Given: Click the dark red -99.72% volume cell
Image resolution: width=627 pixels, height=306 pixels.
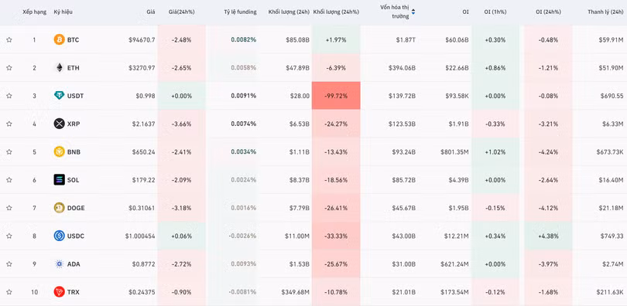Looking at the screenshot, I should tap(336, 96).
